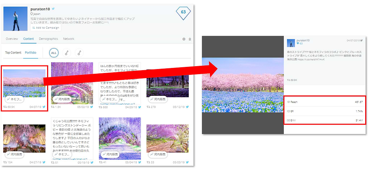Open the くじゅう花公園 text post dated 05/19/19
Image resolution: width=371 pixels, height=171 pixels.
pos(72,138)
